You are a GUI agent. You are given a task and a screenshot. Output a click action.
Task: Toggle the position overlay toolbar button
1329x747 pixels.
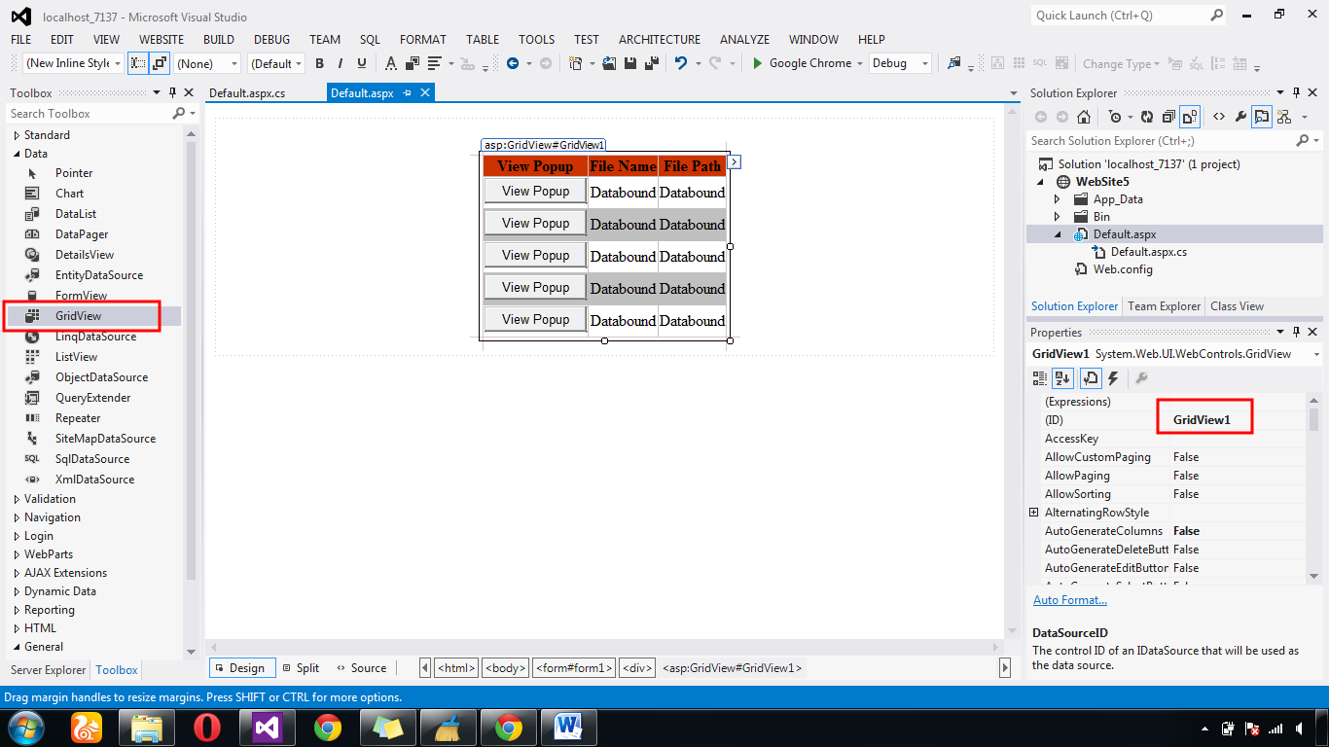click(159, 63)
